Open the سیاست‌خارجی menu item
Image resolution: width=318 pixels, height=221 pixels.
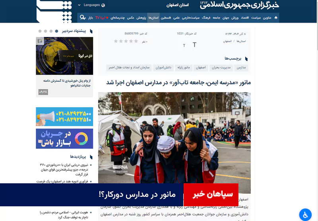[x=191, y=18]
